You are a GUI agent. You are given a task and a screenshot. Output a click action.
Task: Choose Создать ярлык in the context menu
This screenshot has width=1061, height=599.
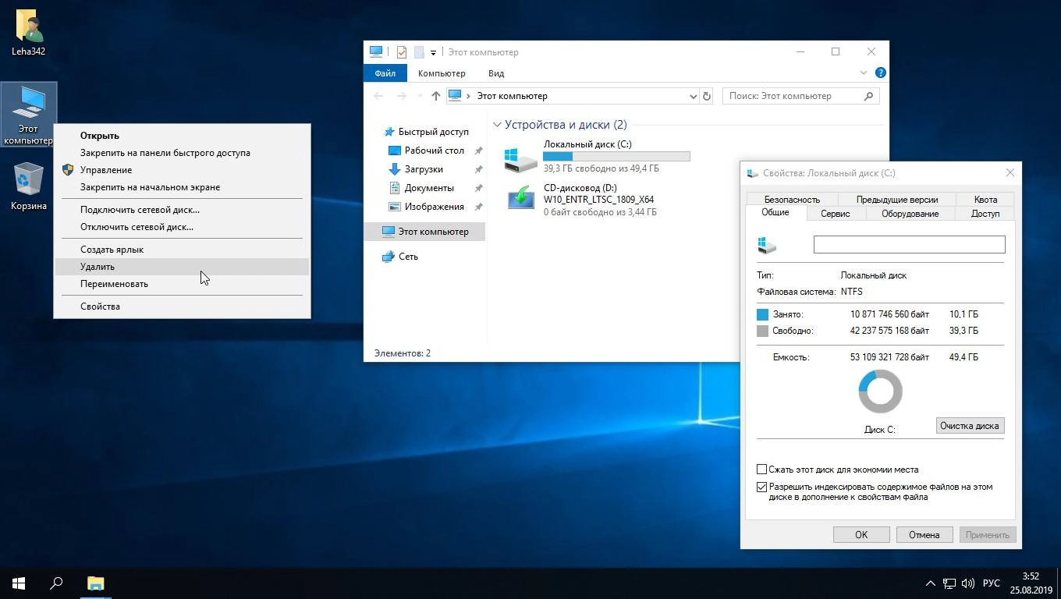pos(182,250)
